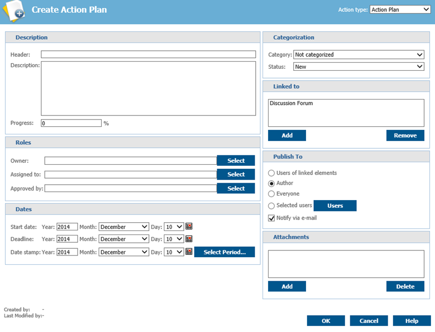The width and height of the screenshot is (435, 332).
Task: Select the Users of linked elements option
Action: [272, 173]
